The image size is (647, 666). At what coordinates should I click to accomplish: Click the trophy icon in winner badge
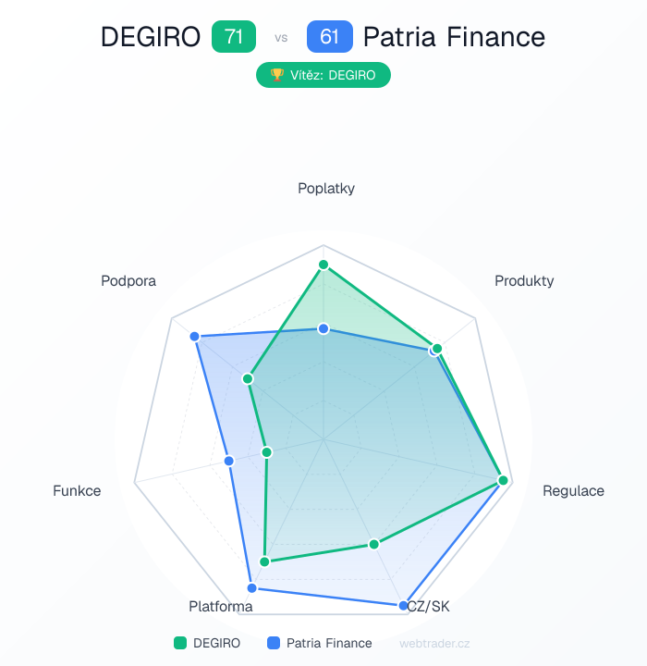pyautogui.click(x=276, y=76)
